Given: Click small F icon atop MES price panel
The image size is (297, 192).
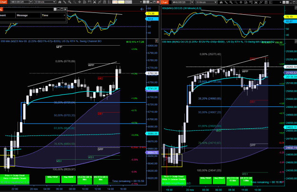Looking at the screenshot, I should point(156,41).
